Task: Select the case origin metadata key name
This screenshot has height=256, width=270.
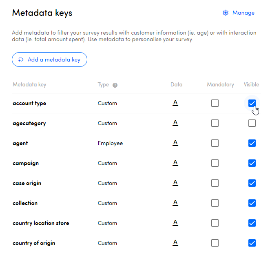Action: pos(27,183)
